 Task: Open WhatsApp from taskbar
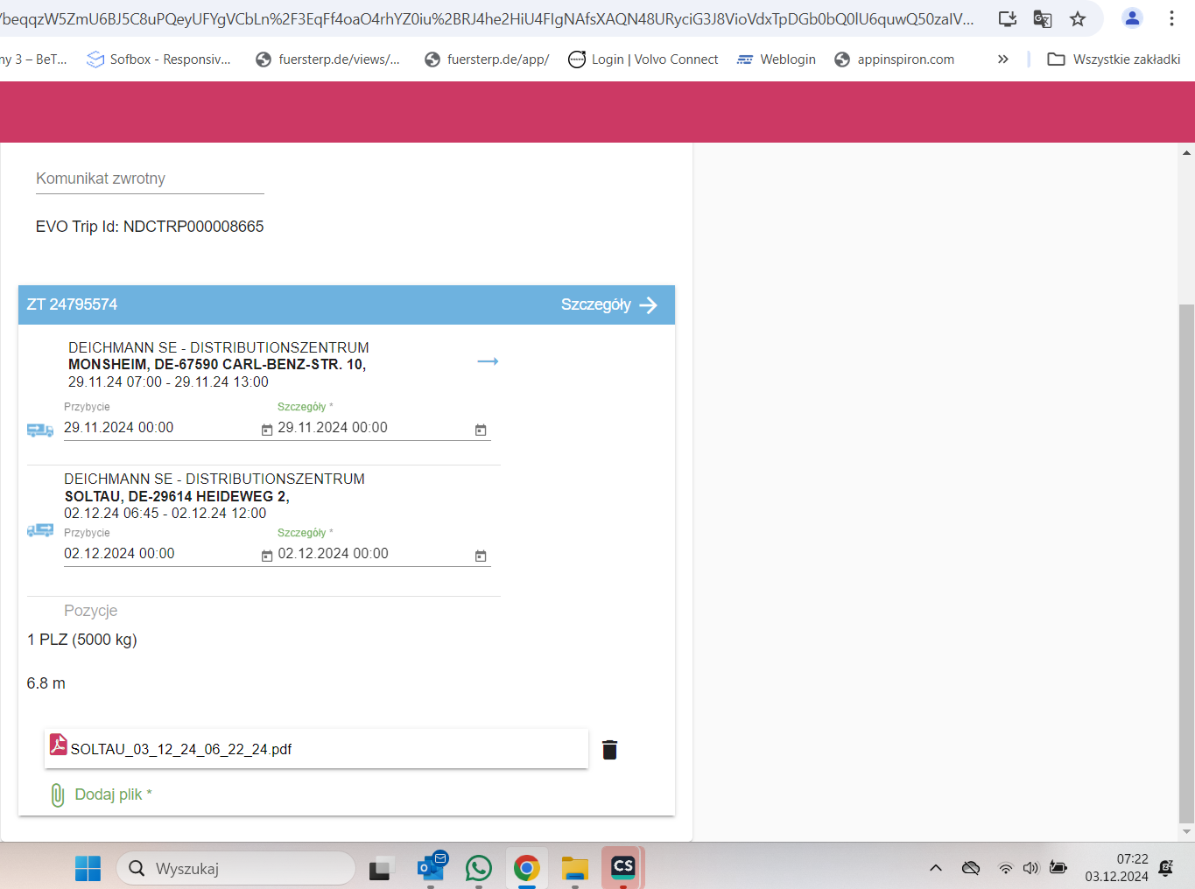479,869
